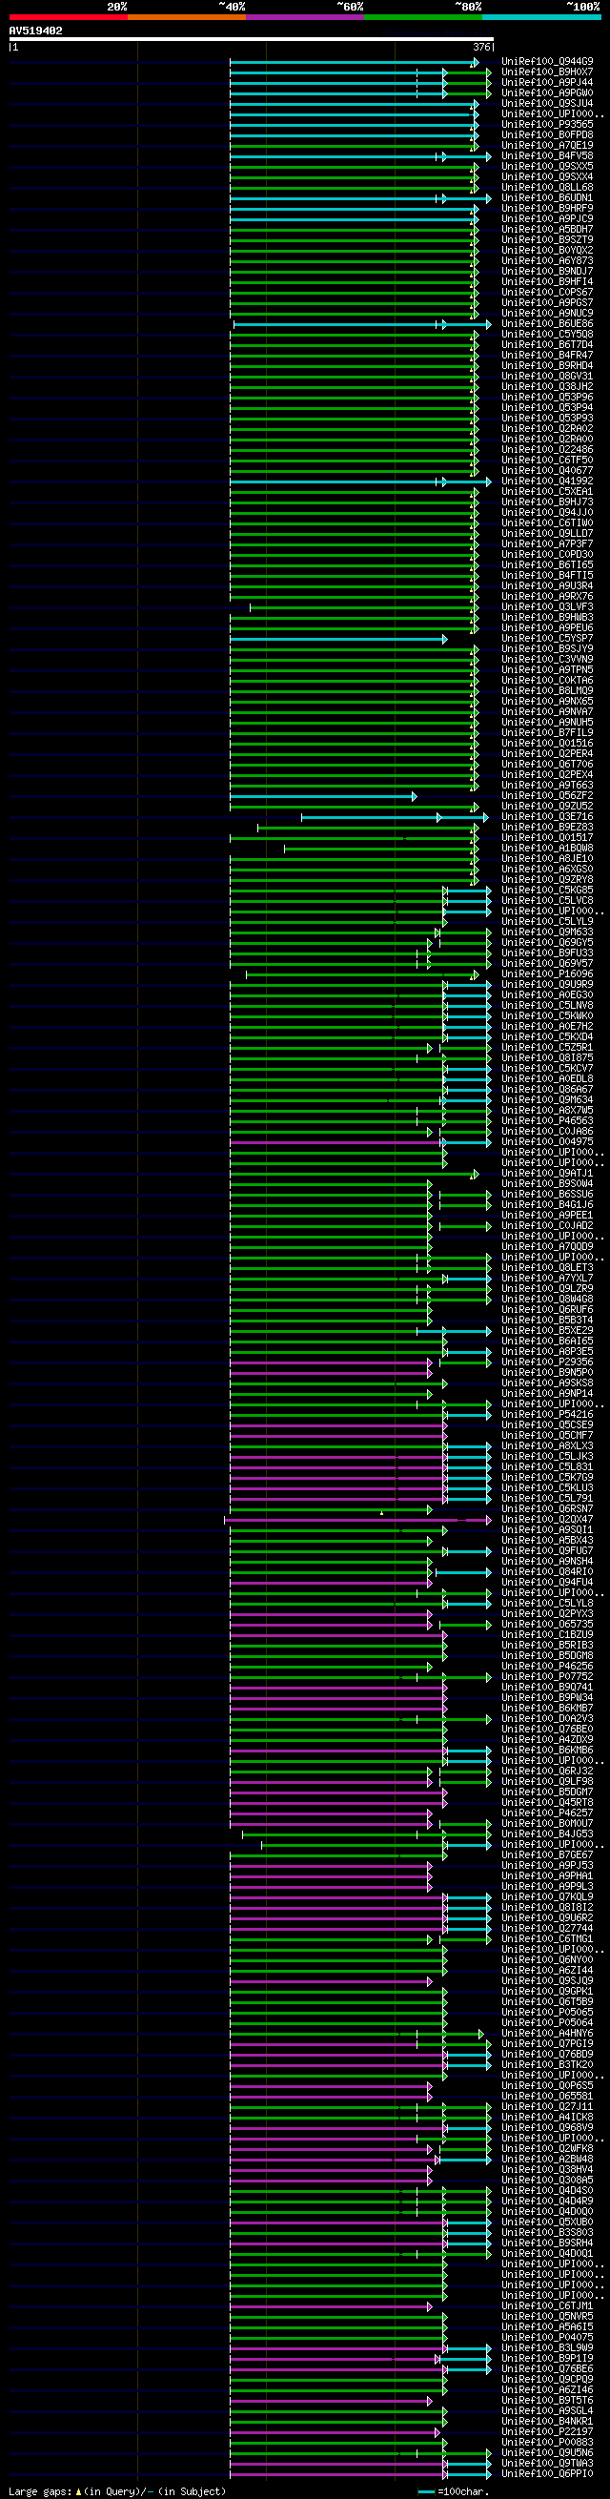
Task: Open UniRef100_Q2RA02 hit
Action: coord(547,429)
